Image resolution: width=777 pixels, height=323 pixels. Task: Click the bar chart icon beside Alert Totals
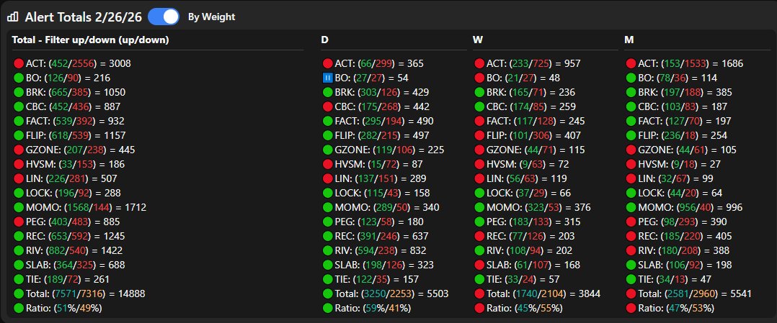(13, 17)
